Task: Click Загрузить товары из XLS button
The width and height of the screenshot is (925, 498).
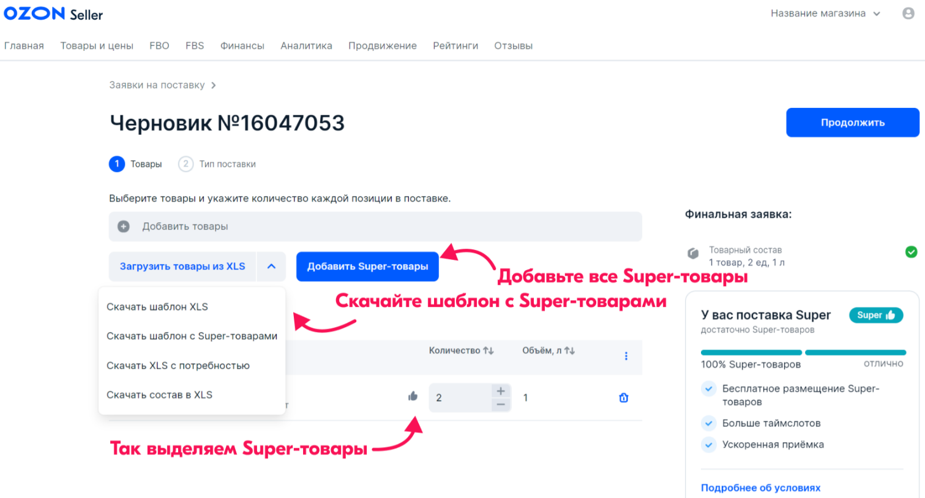Action: (182, 266)
